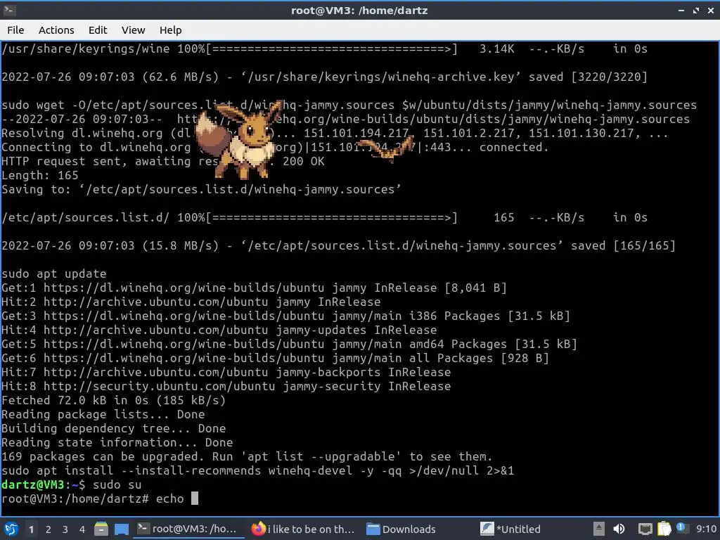Select the root@VM3 terminal taskbar entry

188,529
